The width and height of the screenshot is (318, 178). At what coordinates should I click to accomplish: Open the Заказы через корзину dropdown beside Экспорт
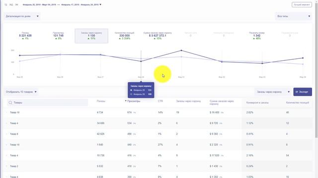tap(273, 92)
